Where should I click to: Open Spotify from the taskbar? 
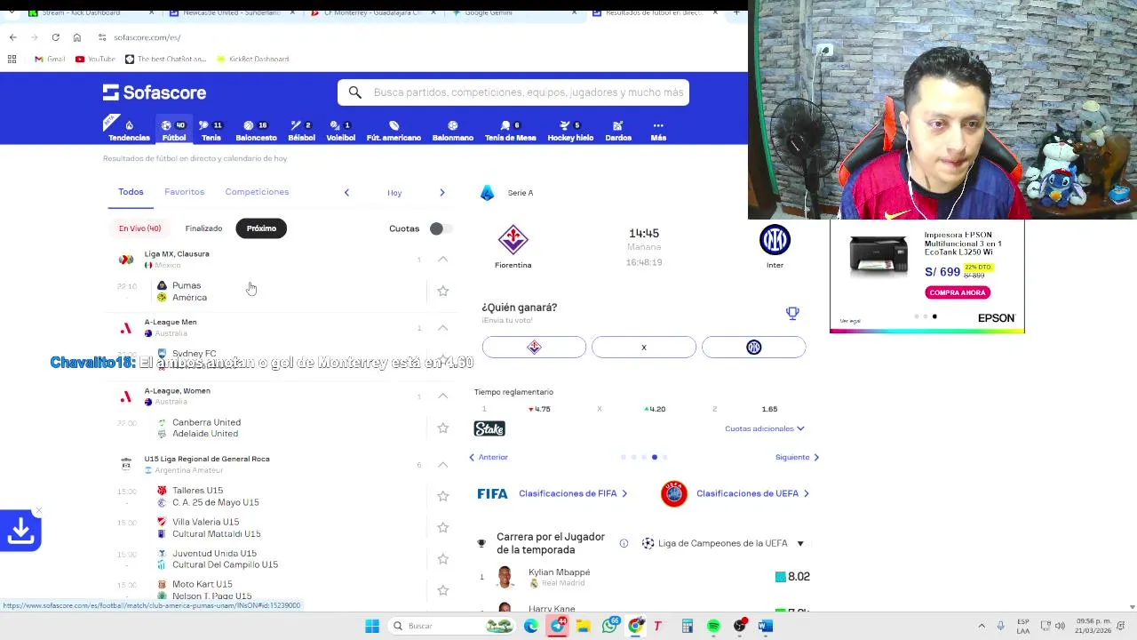(713, 626)
